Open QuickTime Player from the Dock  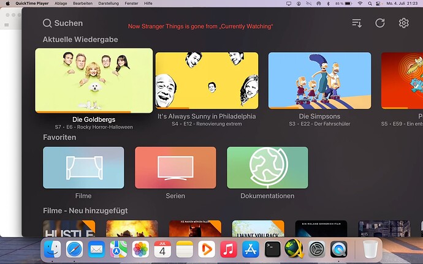(x=339, y=249)
